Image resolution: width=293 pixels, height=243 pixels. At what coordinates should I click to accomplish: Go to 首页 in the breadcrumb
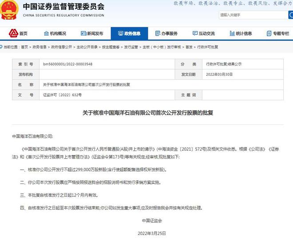(x=24, y=47)
